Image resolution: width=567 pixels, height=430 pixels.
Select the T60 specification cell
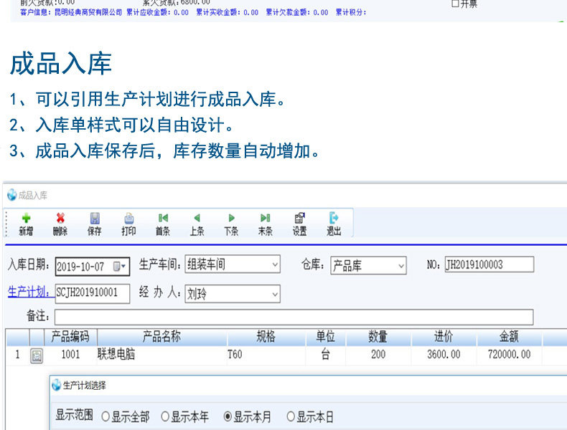click(266, 355)
